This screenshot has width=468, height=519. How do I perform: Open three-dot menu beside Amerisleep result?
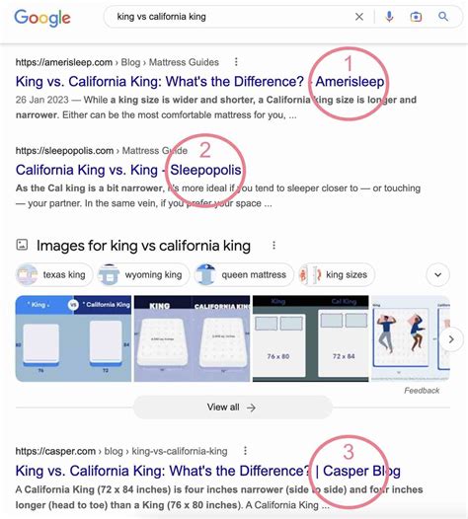pyautogui.click(x=236, y=62)
